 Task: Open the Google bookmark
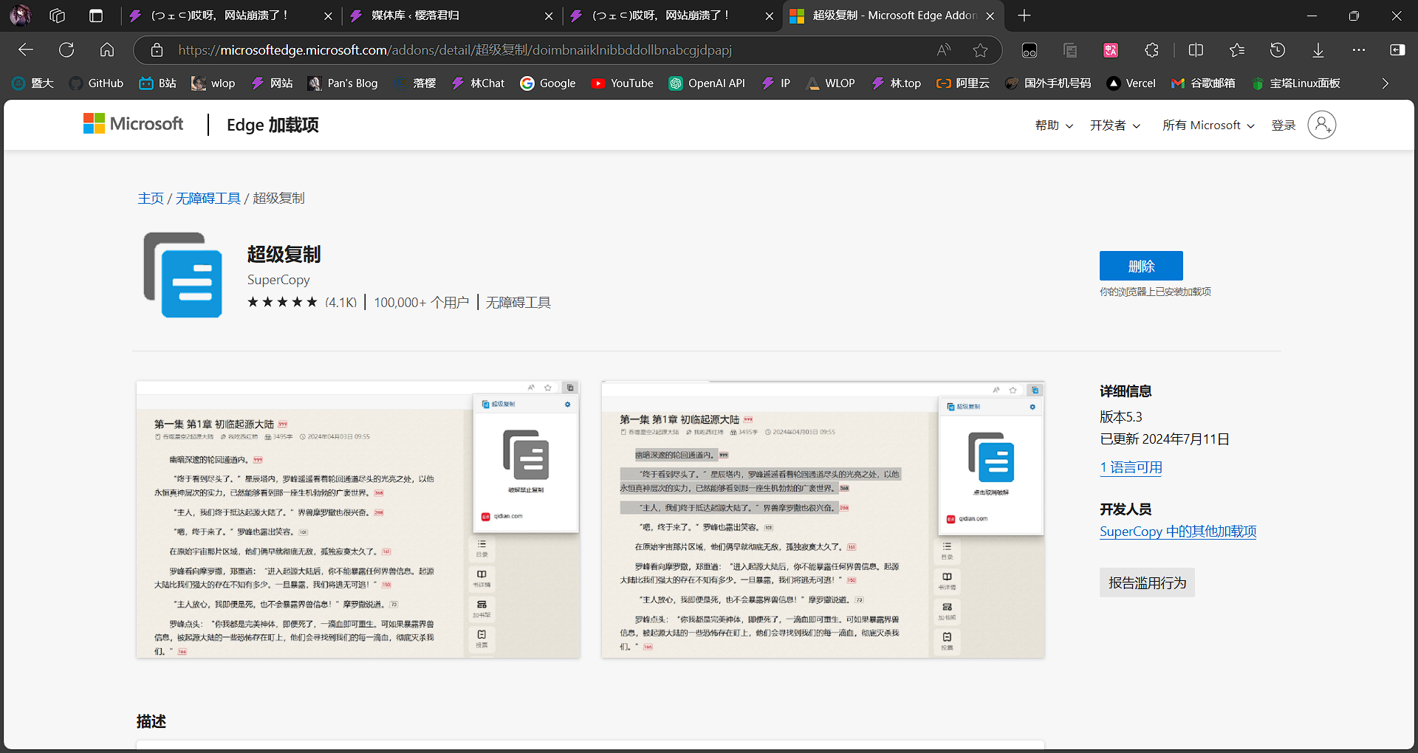[x=548, y=83]
